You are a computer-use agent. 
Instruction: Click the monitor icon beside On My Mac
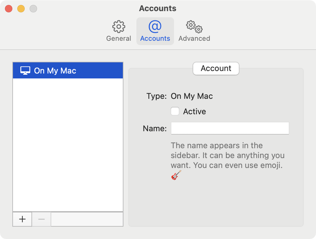[x=25, y=70]
